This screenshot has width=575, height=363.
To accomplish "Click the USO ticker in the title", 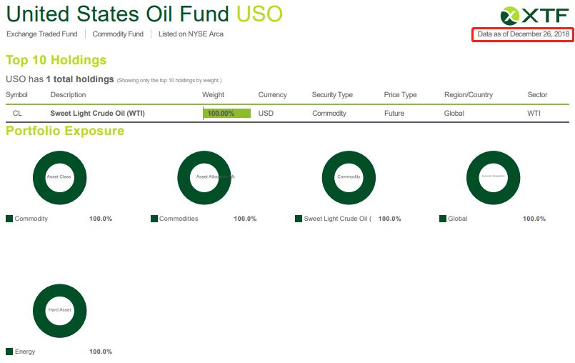I will (x=259, y=14).
